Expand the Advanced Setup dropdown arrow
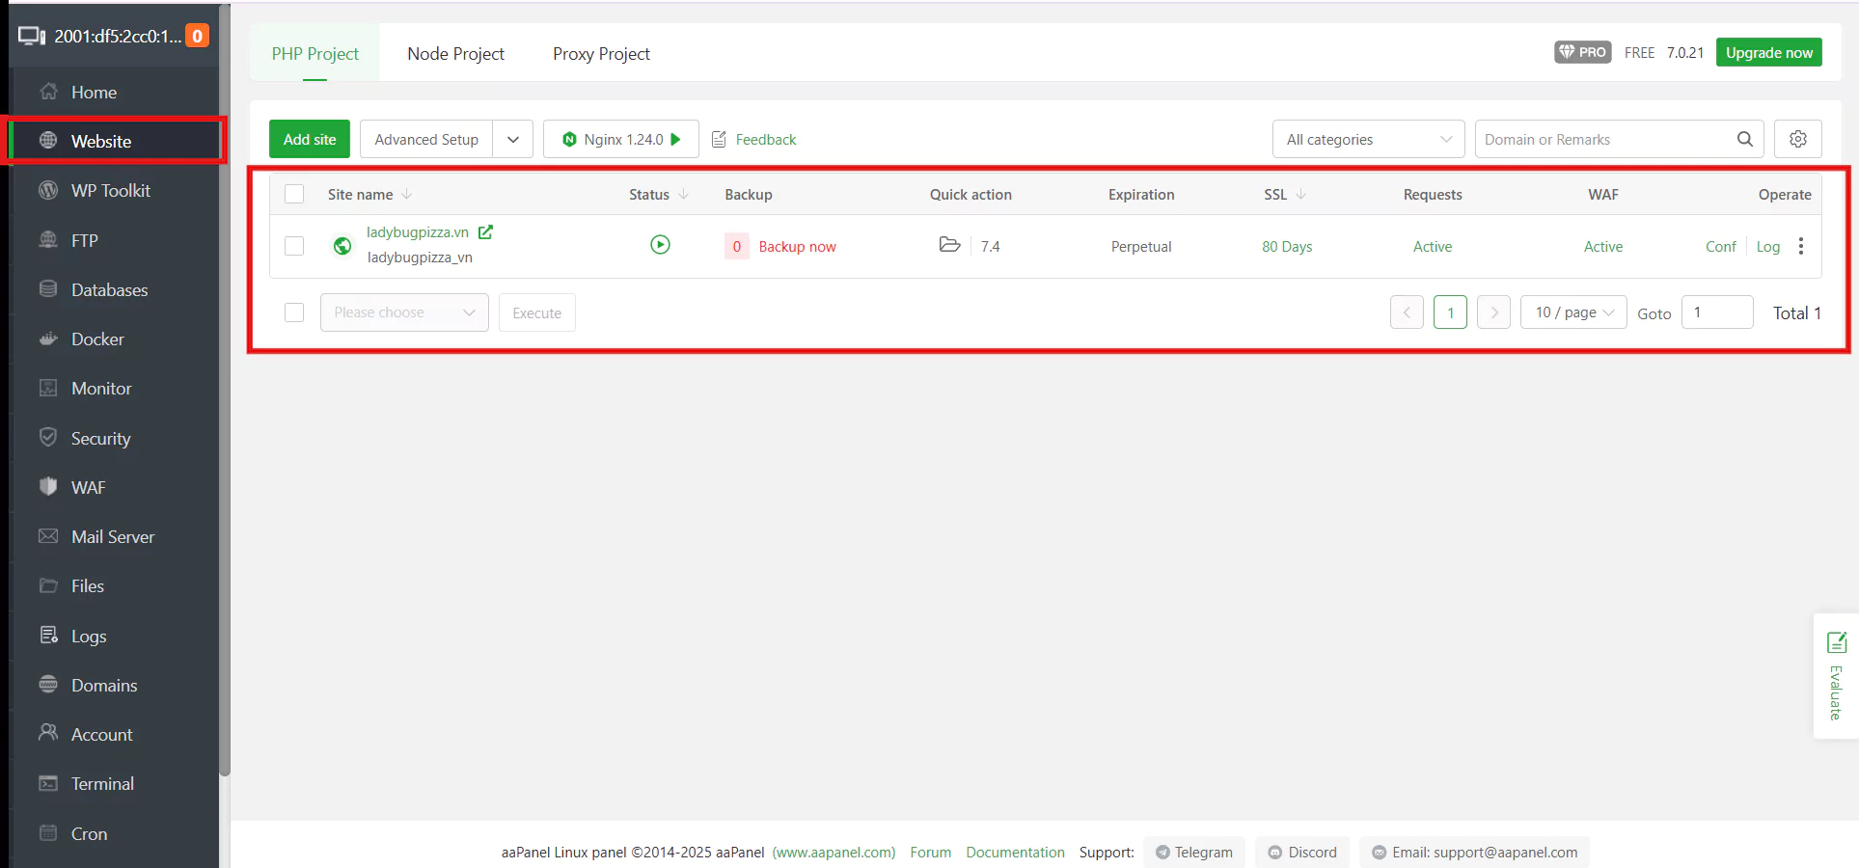 [513, 139]
